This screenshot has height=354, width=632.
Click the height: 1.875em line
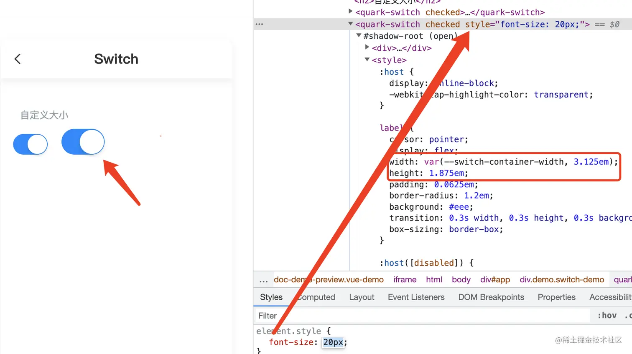point(428,173)
